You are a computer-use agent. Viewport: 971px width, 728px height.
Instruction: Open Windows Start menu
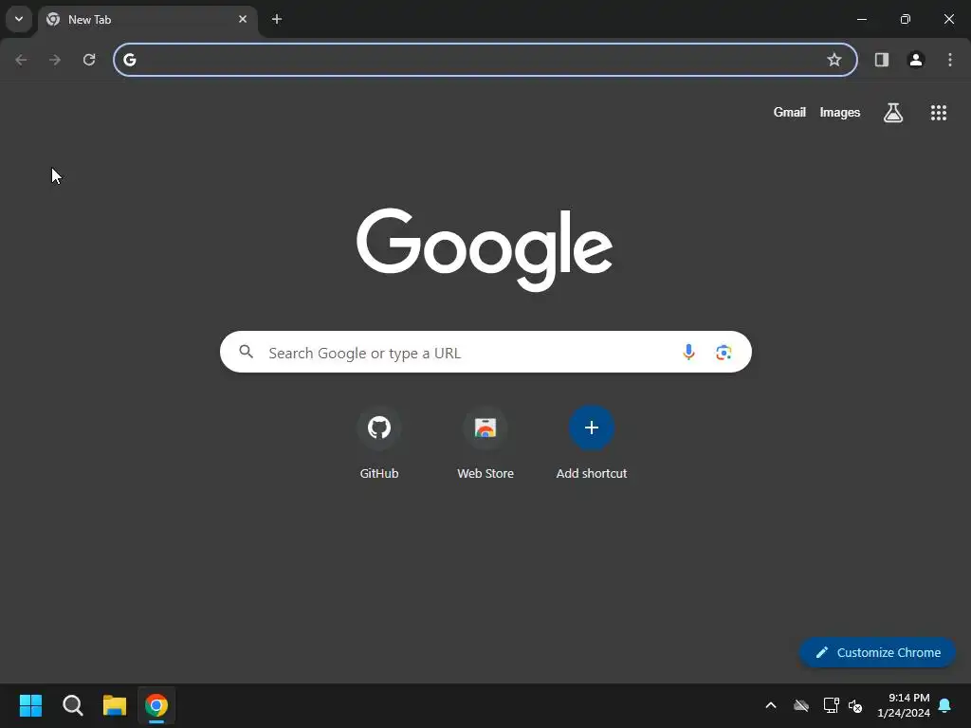pyautogui.click(x=30, y=705)
